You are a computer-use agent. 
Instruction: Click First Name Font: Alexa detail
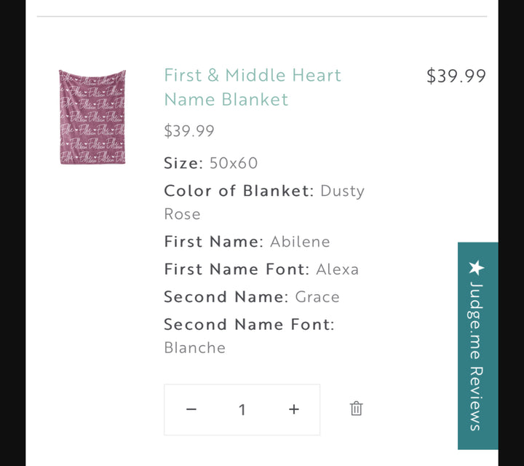(x=261, y=269)
